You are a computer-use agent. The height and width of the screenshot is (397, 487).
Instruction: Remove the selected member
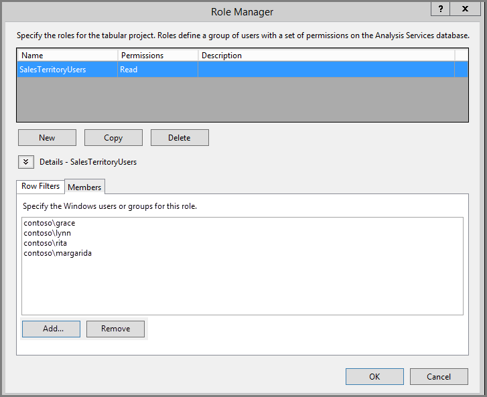115,329
